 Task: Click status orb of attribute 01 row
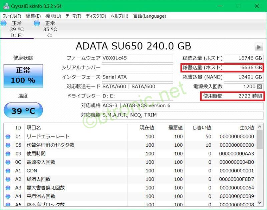8,136
